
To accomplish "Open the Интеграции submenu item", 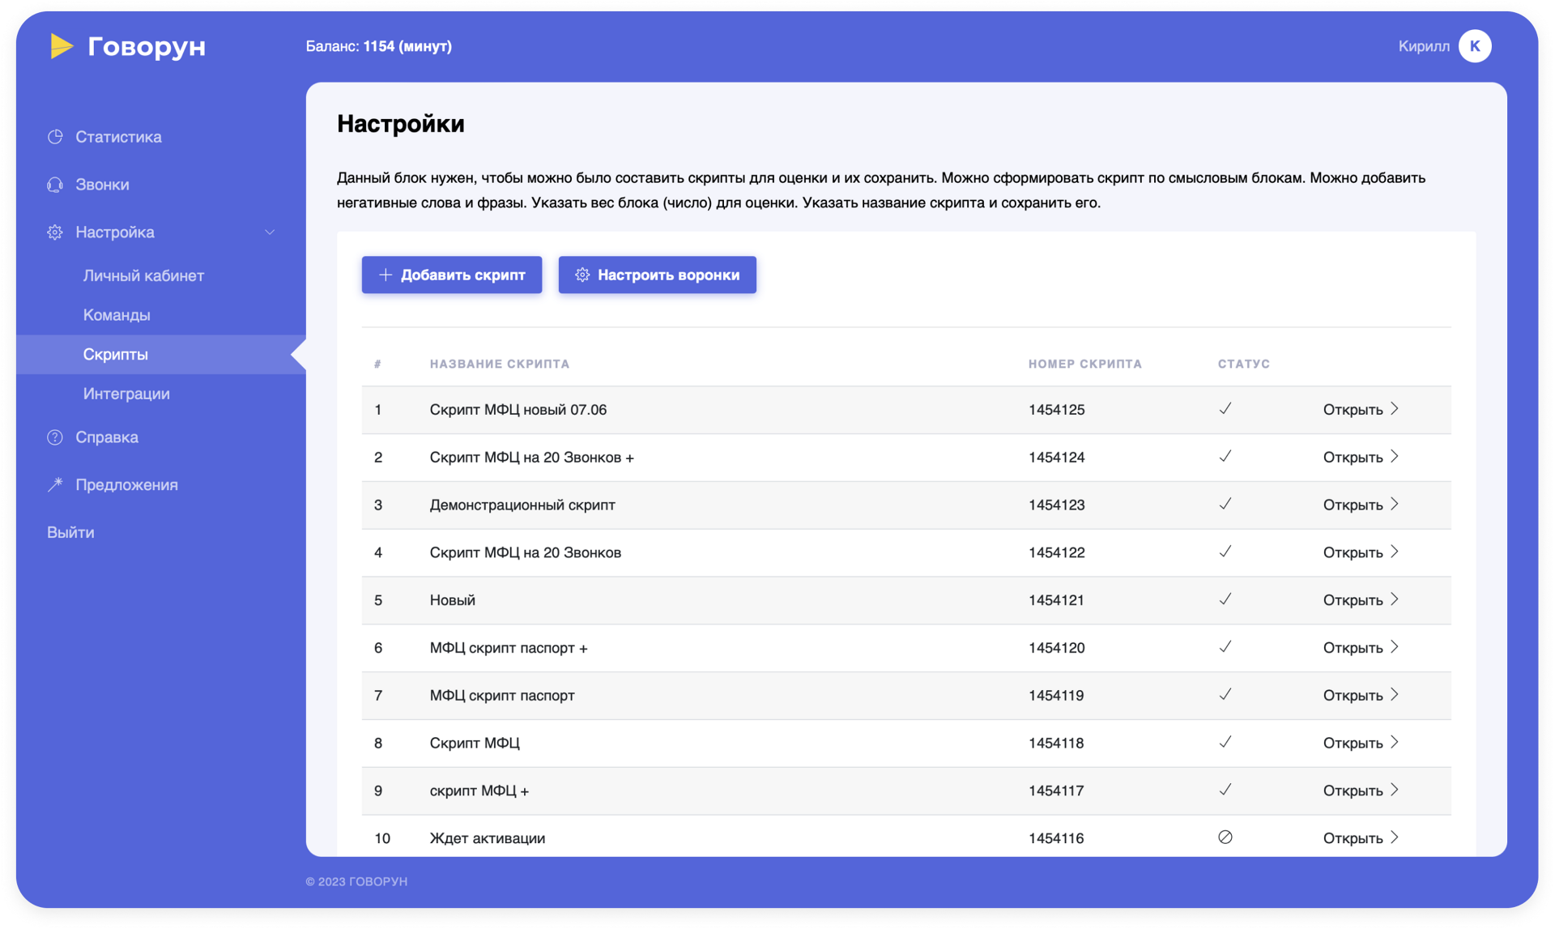I will click(x=126, y=394).
